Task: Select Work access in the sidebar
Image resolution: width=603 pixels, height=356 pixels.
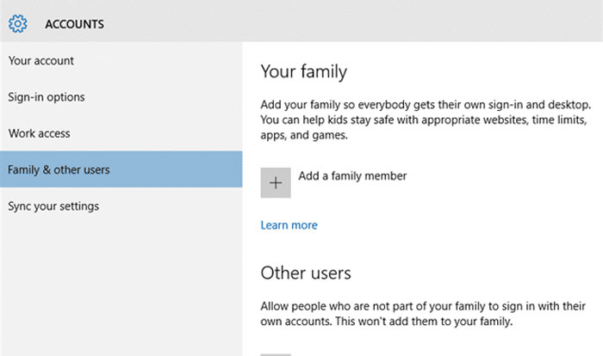Action: click(x=40, y=133)
